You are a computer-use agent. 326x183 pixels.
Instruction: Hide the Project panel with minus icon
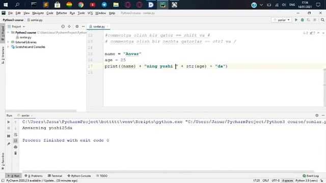coord(83,26)
